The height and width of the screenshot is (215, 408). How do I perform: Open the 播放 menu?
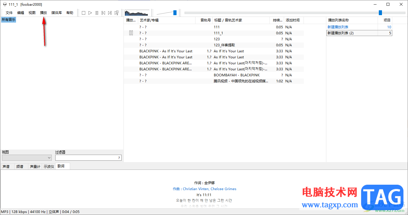[x=43, y=13]
